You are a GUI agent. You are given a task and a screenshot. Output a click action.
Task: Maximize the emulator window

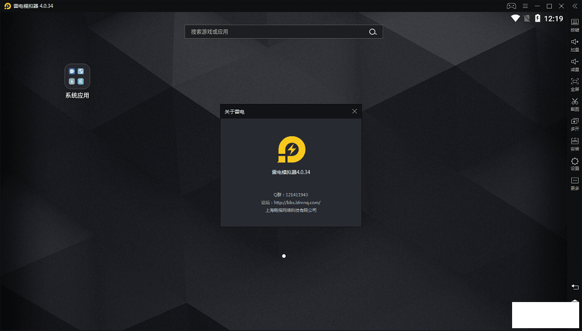pyautogui.click(x=550, y=6)
